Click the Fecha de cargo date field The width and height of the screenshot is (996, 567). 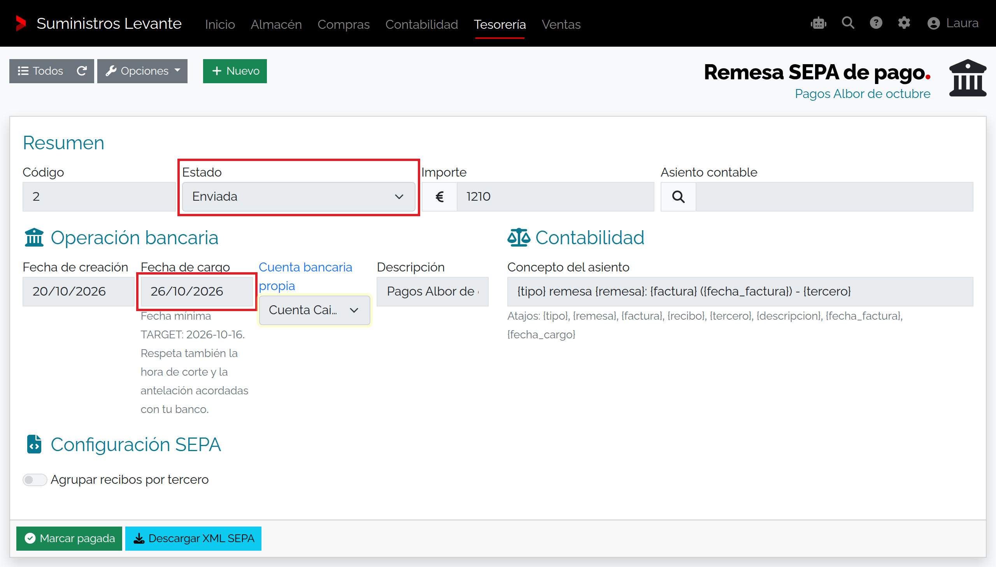click(x=197, y=291)
